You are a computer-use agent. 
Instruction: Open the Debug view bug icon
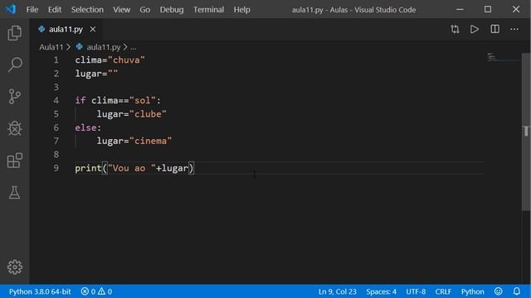15,128
